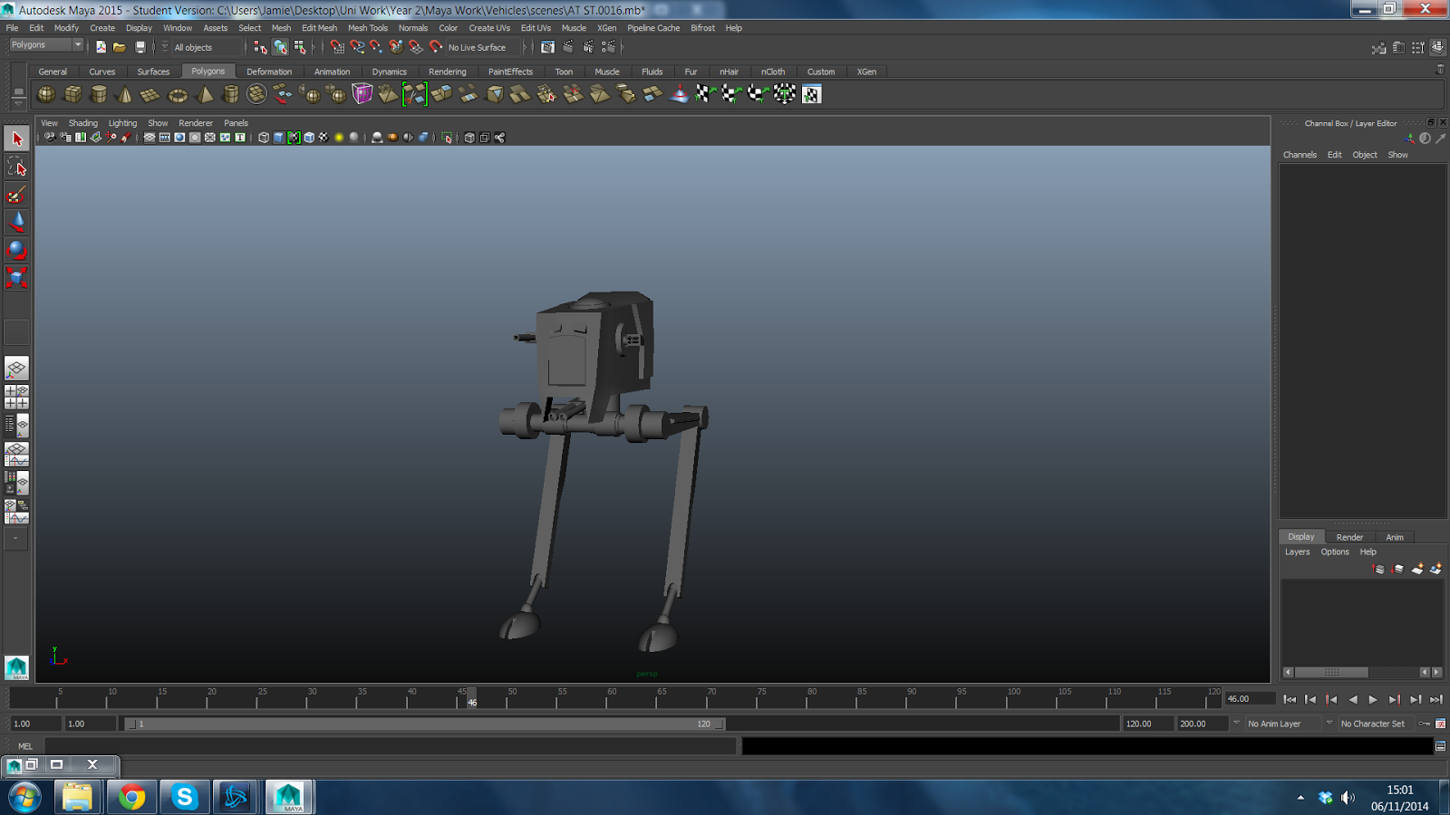Create a polygon plane from the shelf

(x=151, y=94)
